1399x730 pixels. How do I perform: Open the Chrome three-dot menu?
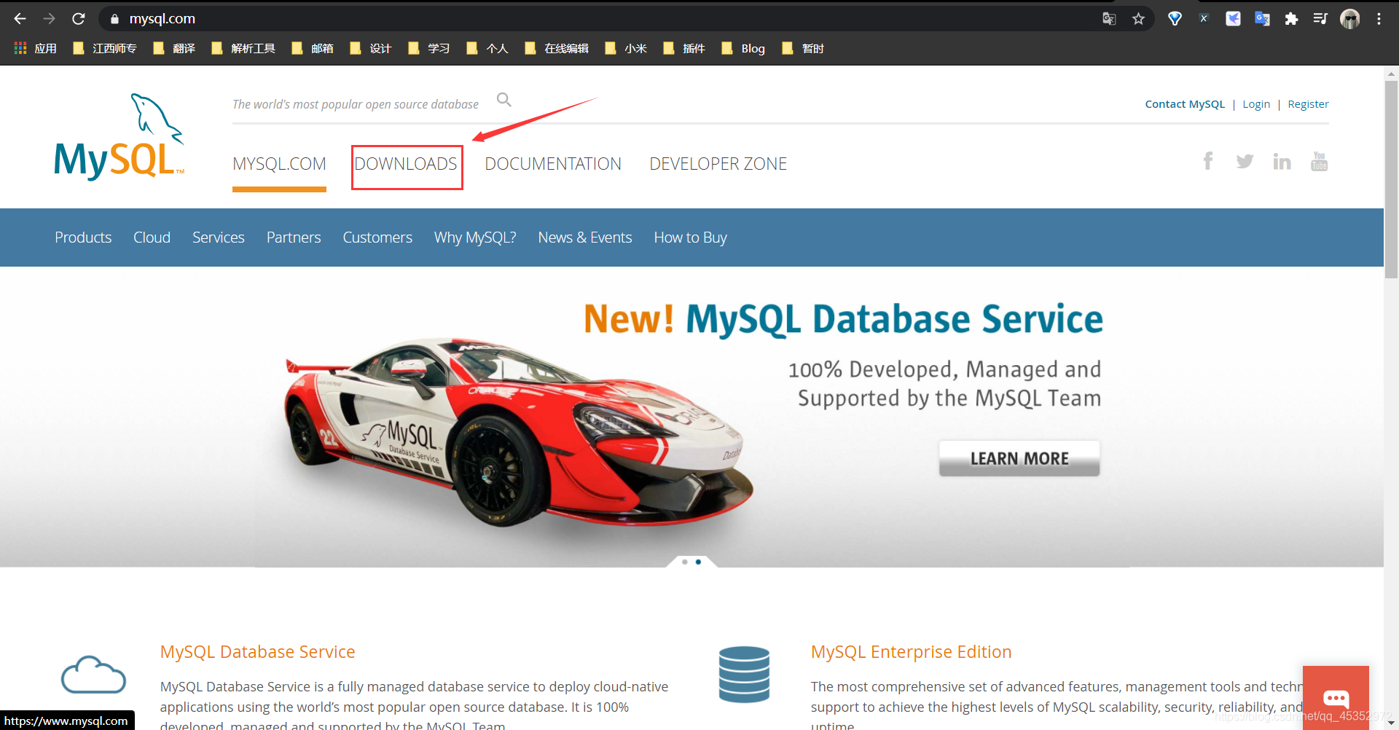[x=1379, y=19]
